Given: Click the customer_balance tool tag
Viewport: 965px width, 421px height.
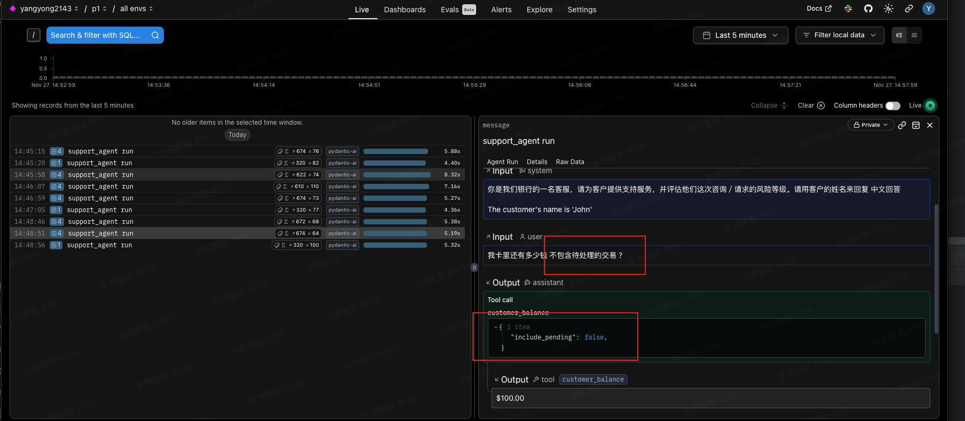Looking at the screenshot, I should [x=593, y=379].
